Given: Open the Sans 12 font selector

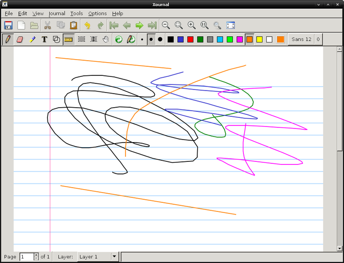Looking at the screenshot, I should click(302, 39).
